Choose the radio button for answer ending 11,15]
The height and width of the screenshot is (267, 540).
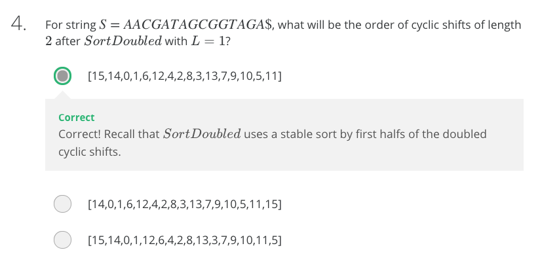[x=62, y=204]
